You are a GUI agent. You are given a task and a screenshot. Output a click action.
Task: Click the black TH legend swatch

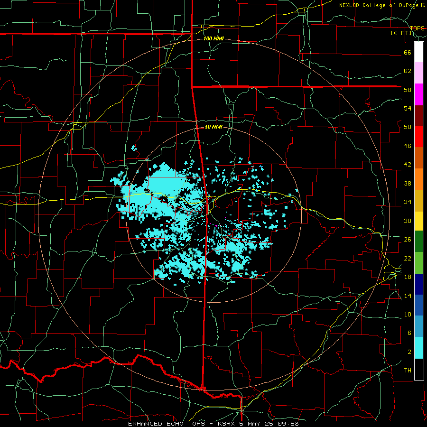(419, 369)
